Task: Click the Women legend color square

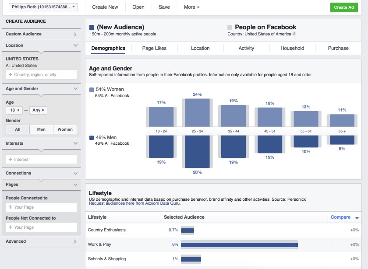Action: click(92, 90)
